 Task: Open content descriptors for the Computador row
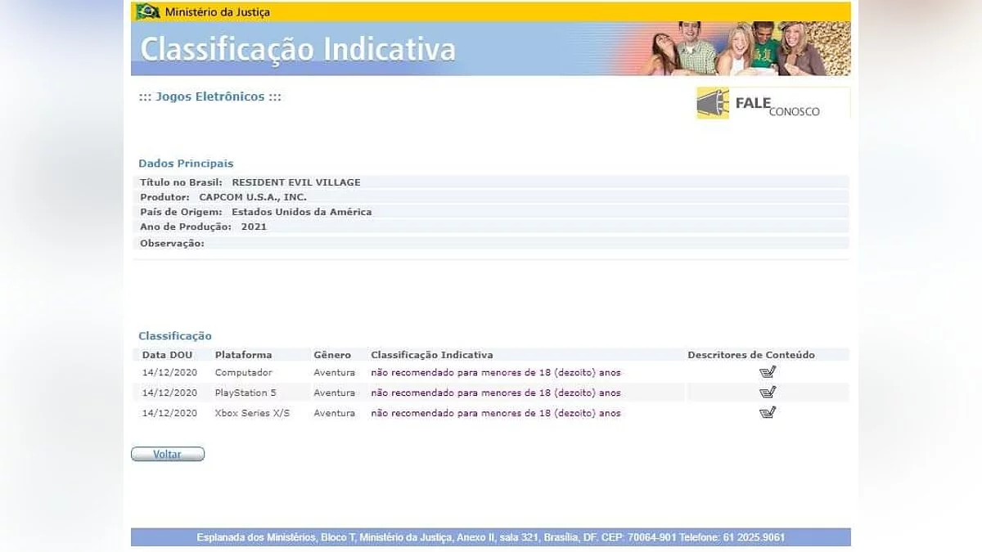point(767,372)
